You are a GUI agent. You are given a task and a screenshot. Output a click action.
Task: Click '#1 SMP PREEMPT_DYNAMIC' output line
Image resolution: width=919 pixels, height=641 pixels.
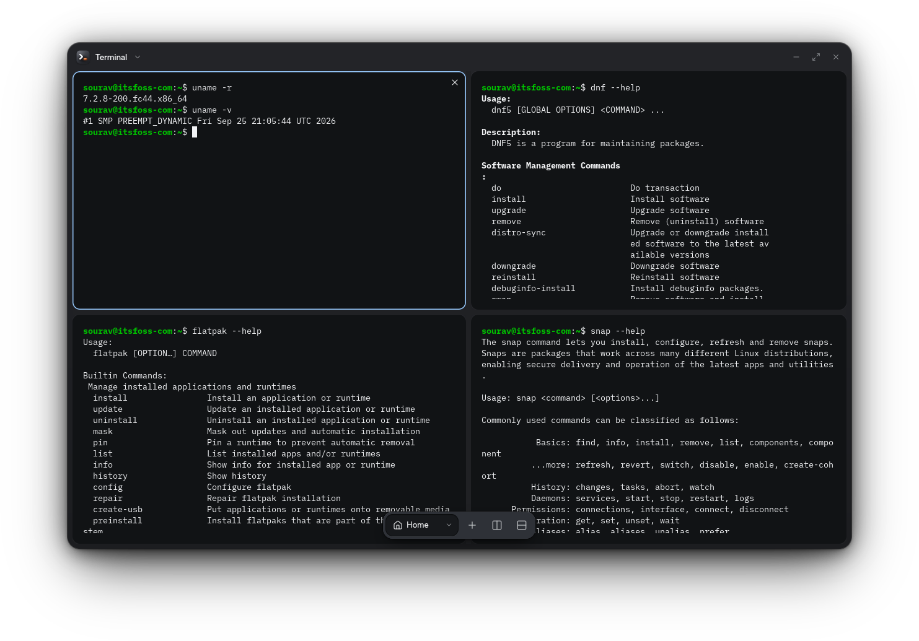(x=209, y=121)
